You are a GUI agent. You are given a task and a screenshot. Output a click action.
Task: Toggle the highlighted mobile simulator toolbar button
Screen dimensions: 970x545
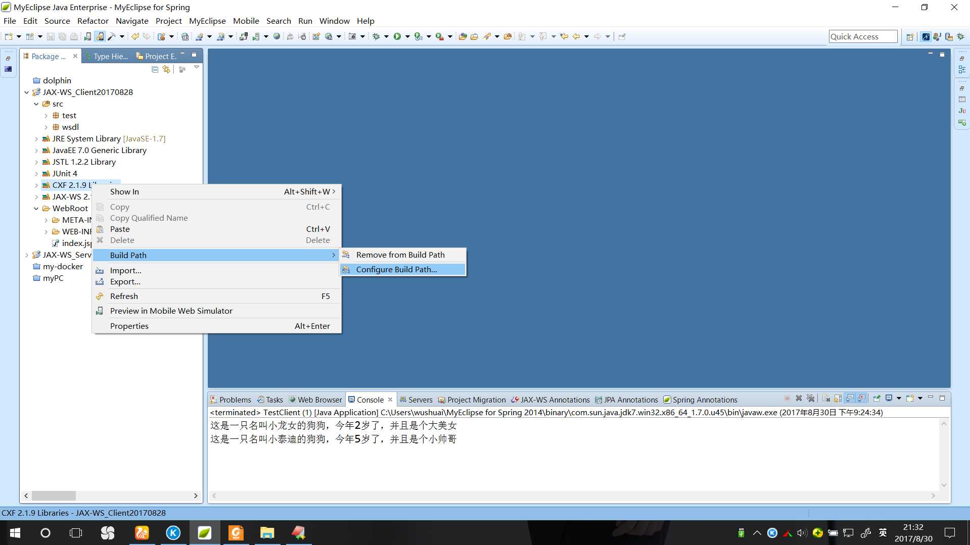(x=100, y=36)
